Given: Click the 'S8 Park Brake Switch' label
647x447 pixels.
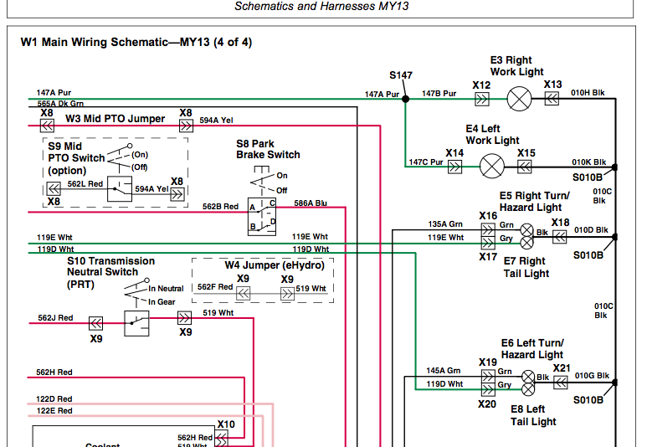Looking at the screenshot, I should [x=268, y=149].
